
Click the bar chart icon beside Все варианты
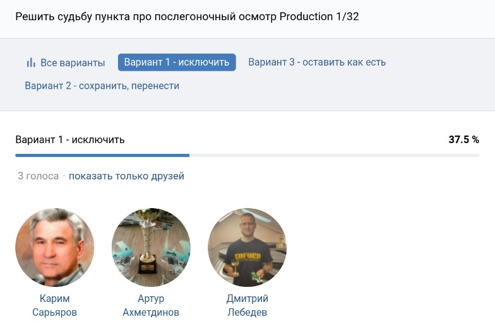pyautogui.click(x=30, y=62)
